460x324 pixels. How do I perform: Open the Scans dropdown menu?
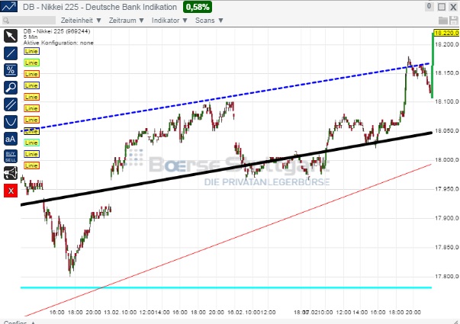209,21
